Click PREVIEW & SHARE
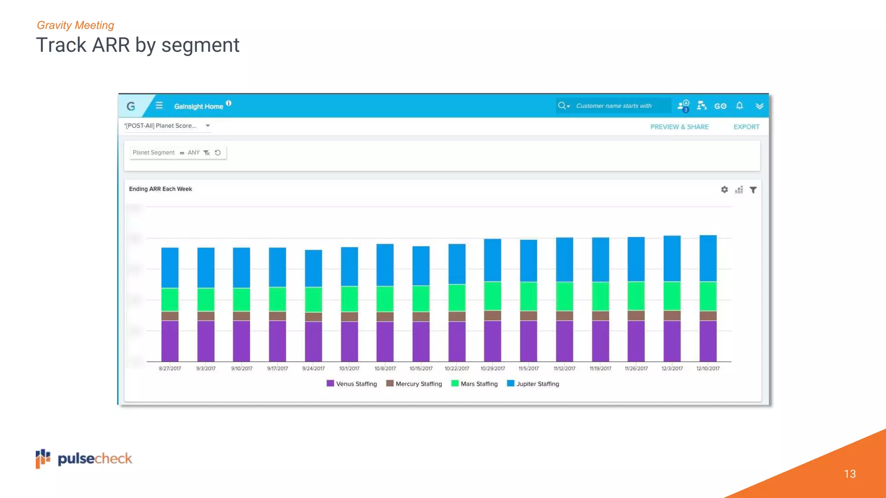The height and width of the screenshot is (498, 886). (679, 127)
